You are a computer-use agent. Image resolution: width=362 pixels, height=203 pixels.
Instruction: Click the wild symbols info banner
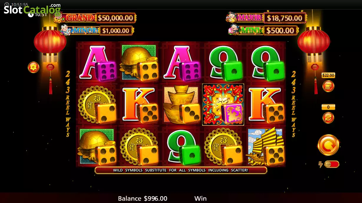point(181,170)
